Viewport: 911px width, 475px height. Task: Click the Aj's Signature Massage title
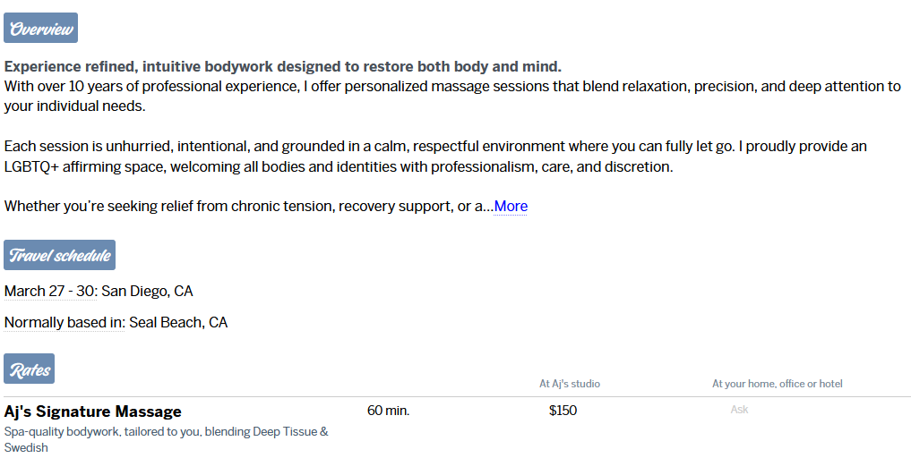click(x=93, y=411)
